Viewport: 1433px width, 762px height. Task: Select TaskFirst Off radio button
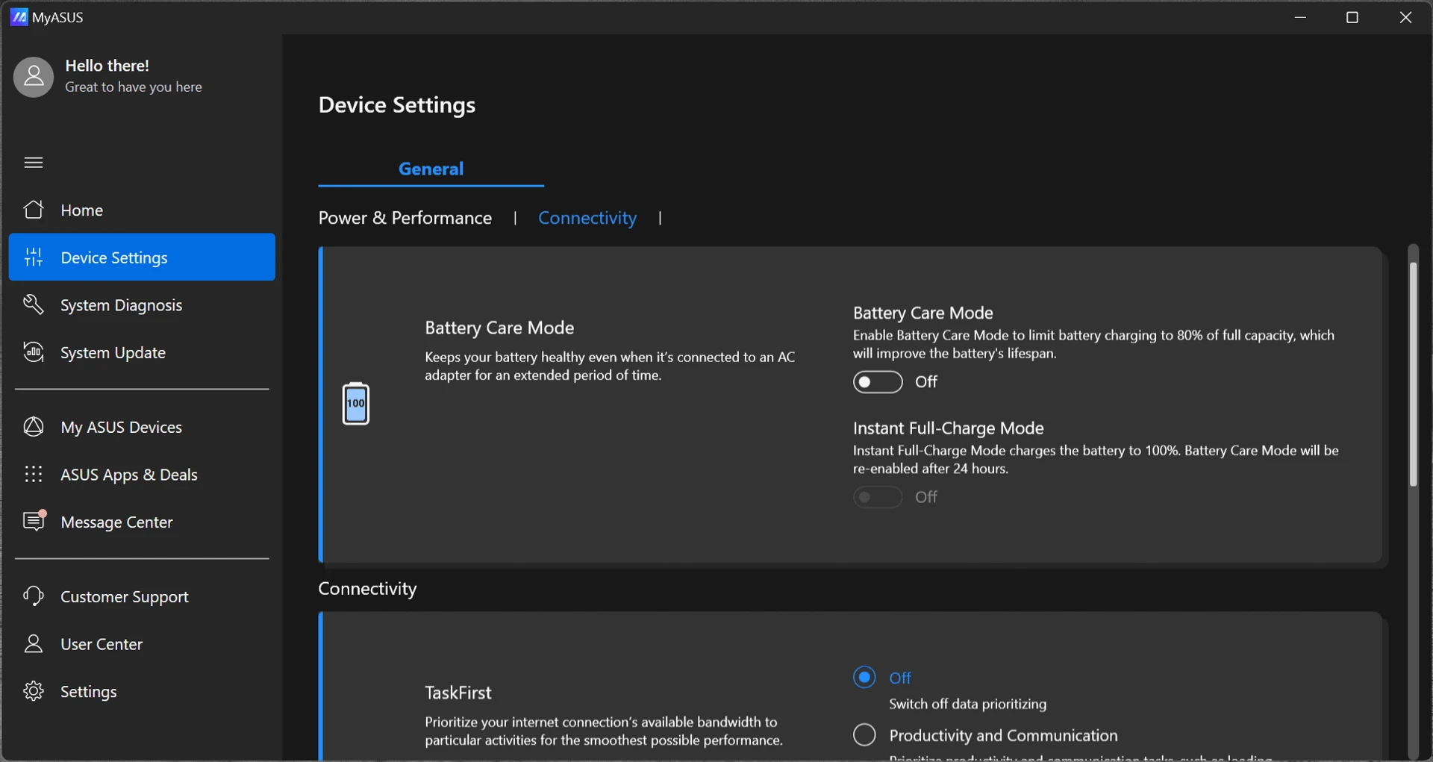pyautogui.click(x=864, y=677)
